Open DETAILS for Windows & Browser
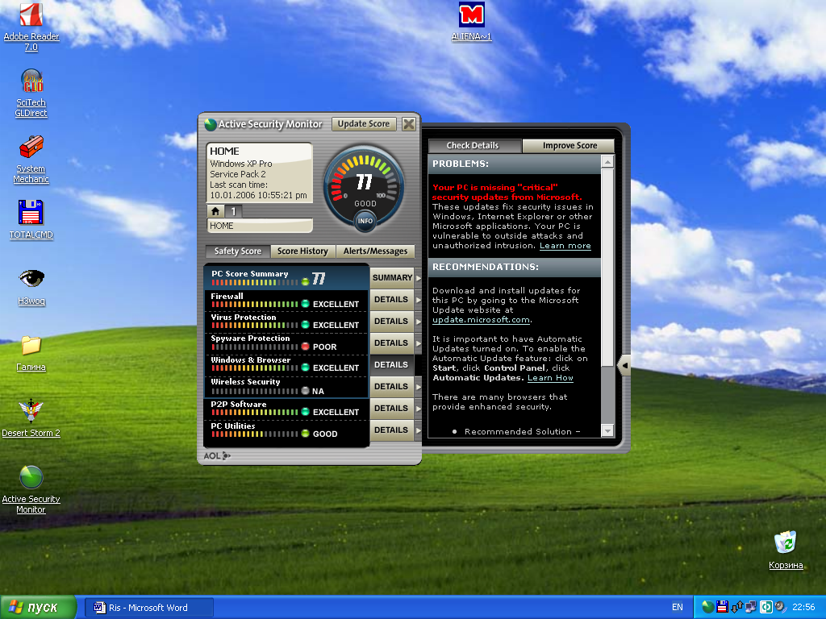 [x=391, y=365]
